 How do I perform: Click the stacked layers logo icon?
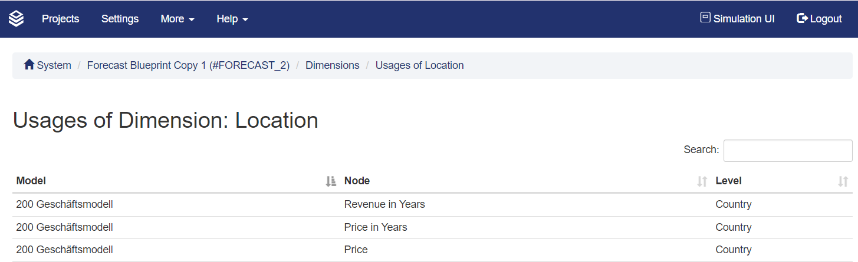17,19
